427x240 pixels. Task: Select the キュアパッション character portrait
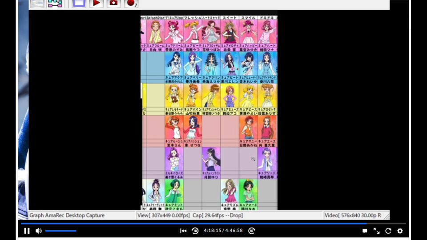(193, 128)
